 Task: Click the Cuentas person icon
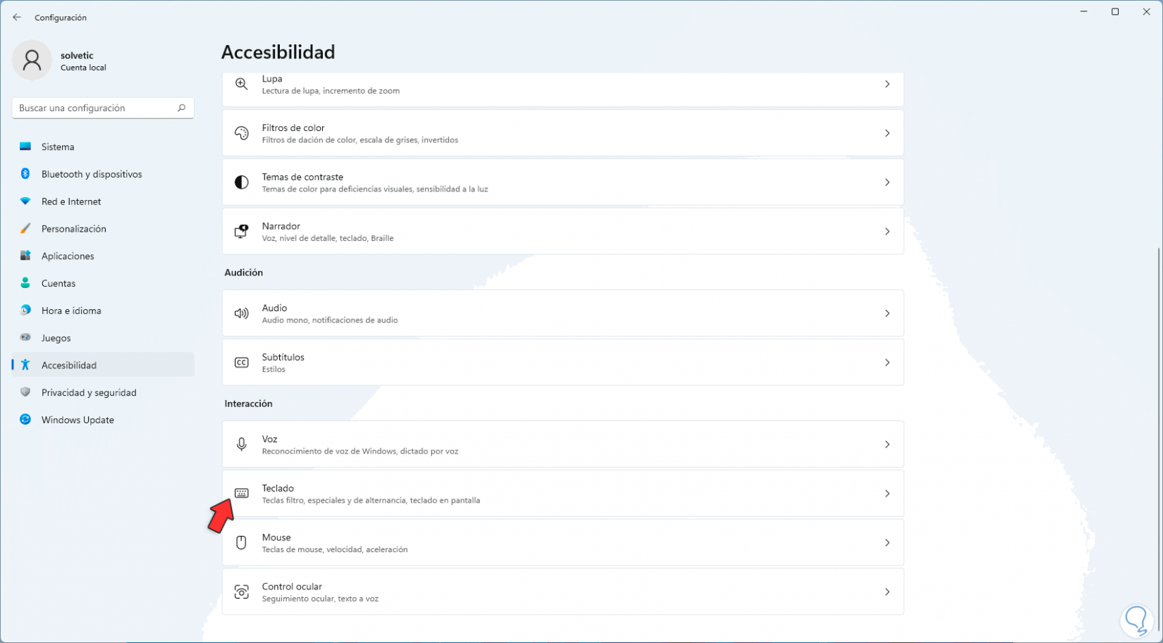[x=25, y=283]
